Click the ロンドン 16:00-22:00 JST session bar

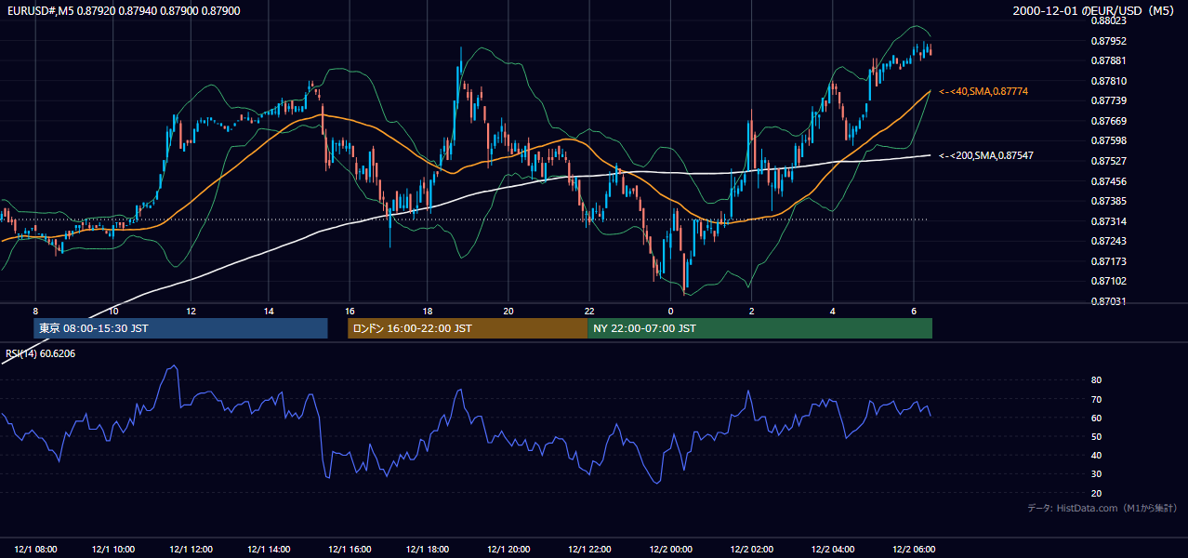pyautogui.click(x=467, y=328)
